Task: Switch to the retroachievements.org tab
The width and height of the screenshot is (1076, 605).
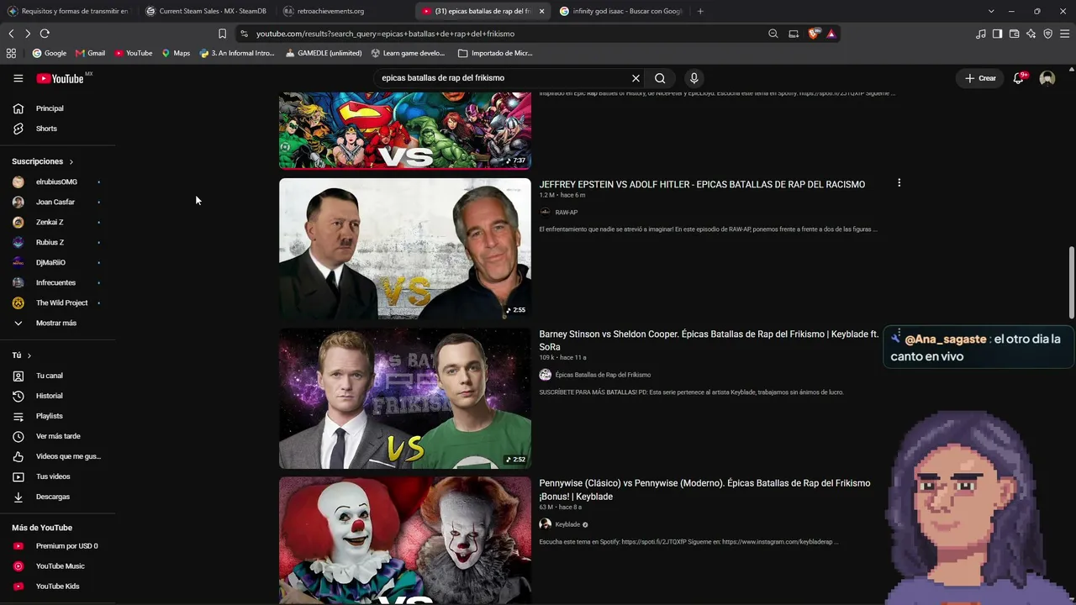Action: coord(343,11)
